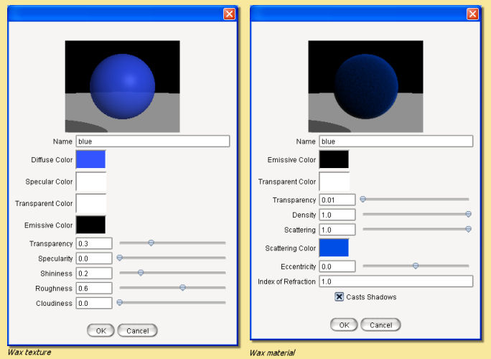Close the wax material dialog window
Screen dimensions: 491x359
tap(472, 14)
